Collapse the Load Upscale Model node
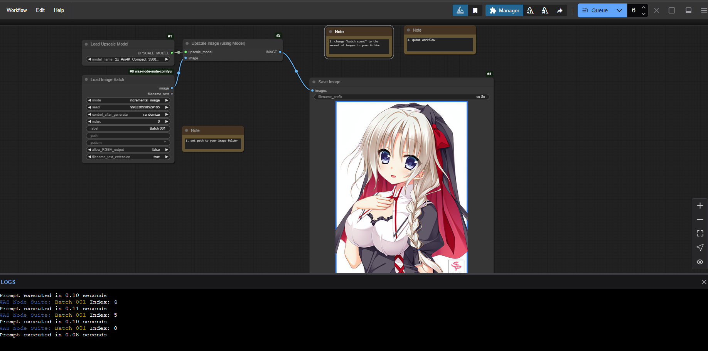This screenshot has width=708, height=351. point(86,44)
